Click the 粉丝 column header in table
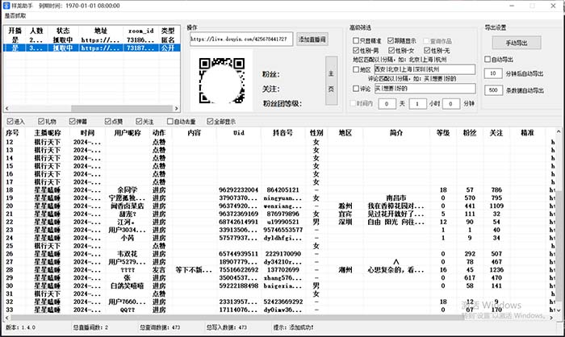Viewport: 565px width, 337px height. click(469, 131)
